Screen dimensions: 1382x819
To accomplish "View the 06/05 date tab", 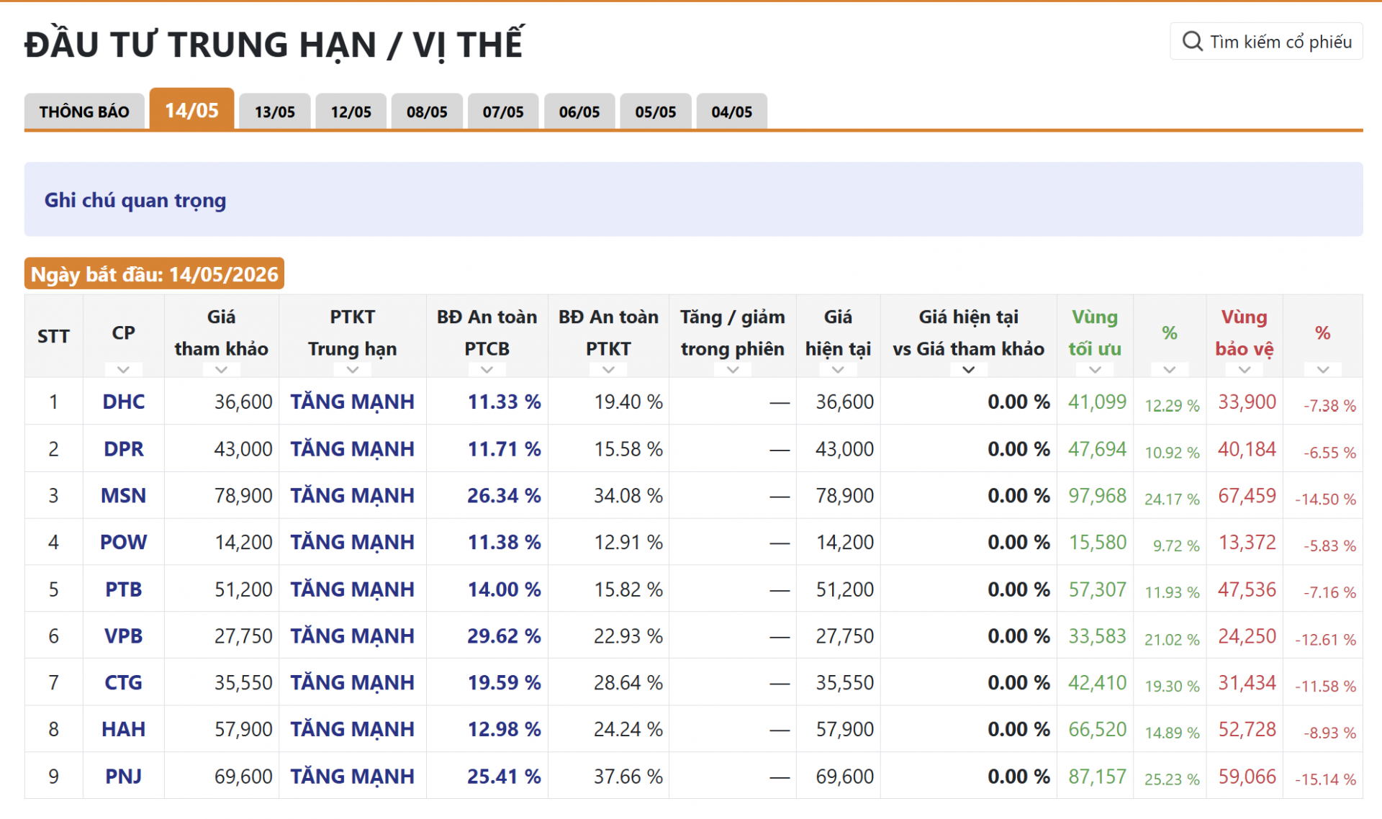I will [579, 112].
